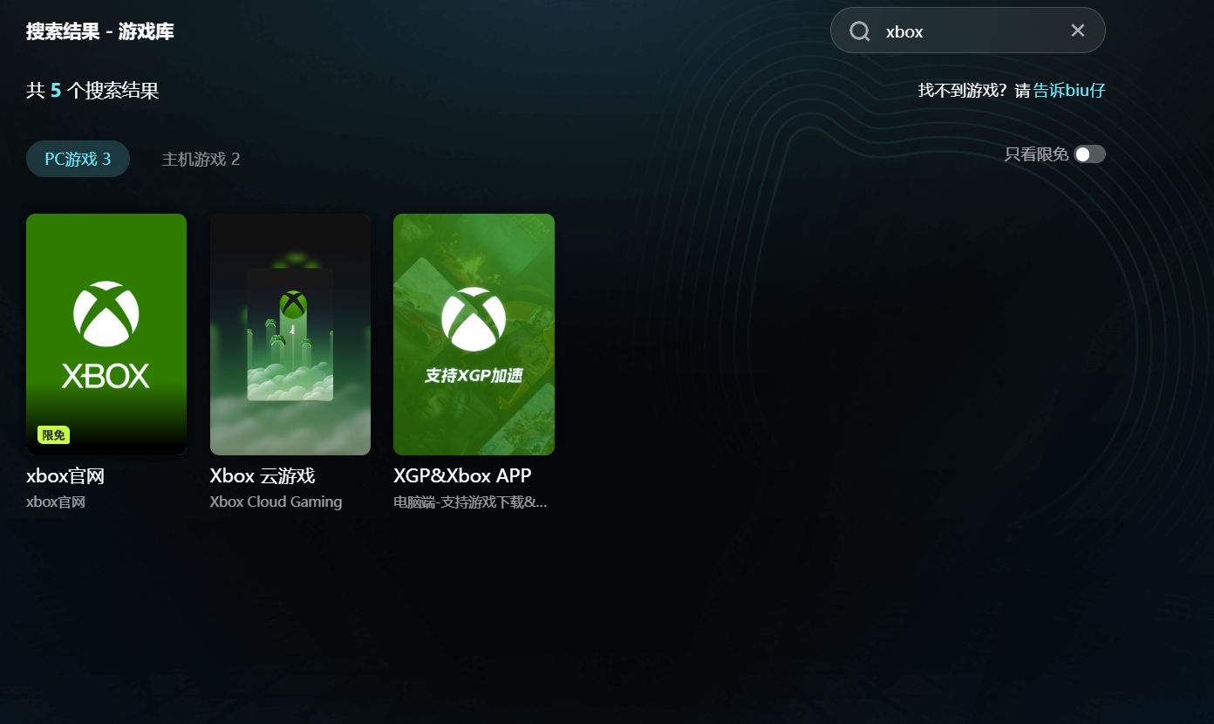Click the Xbox Cloud Gaming subtitle
Viewport: 1214px width, 724px height.
click(x=276, y=502)
